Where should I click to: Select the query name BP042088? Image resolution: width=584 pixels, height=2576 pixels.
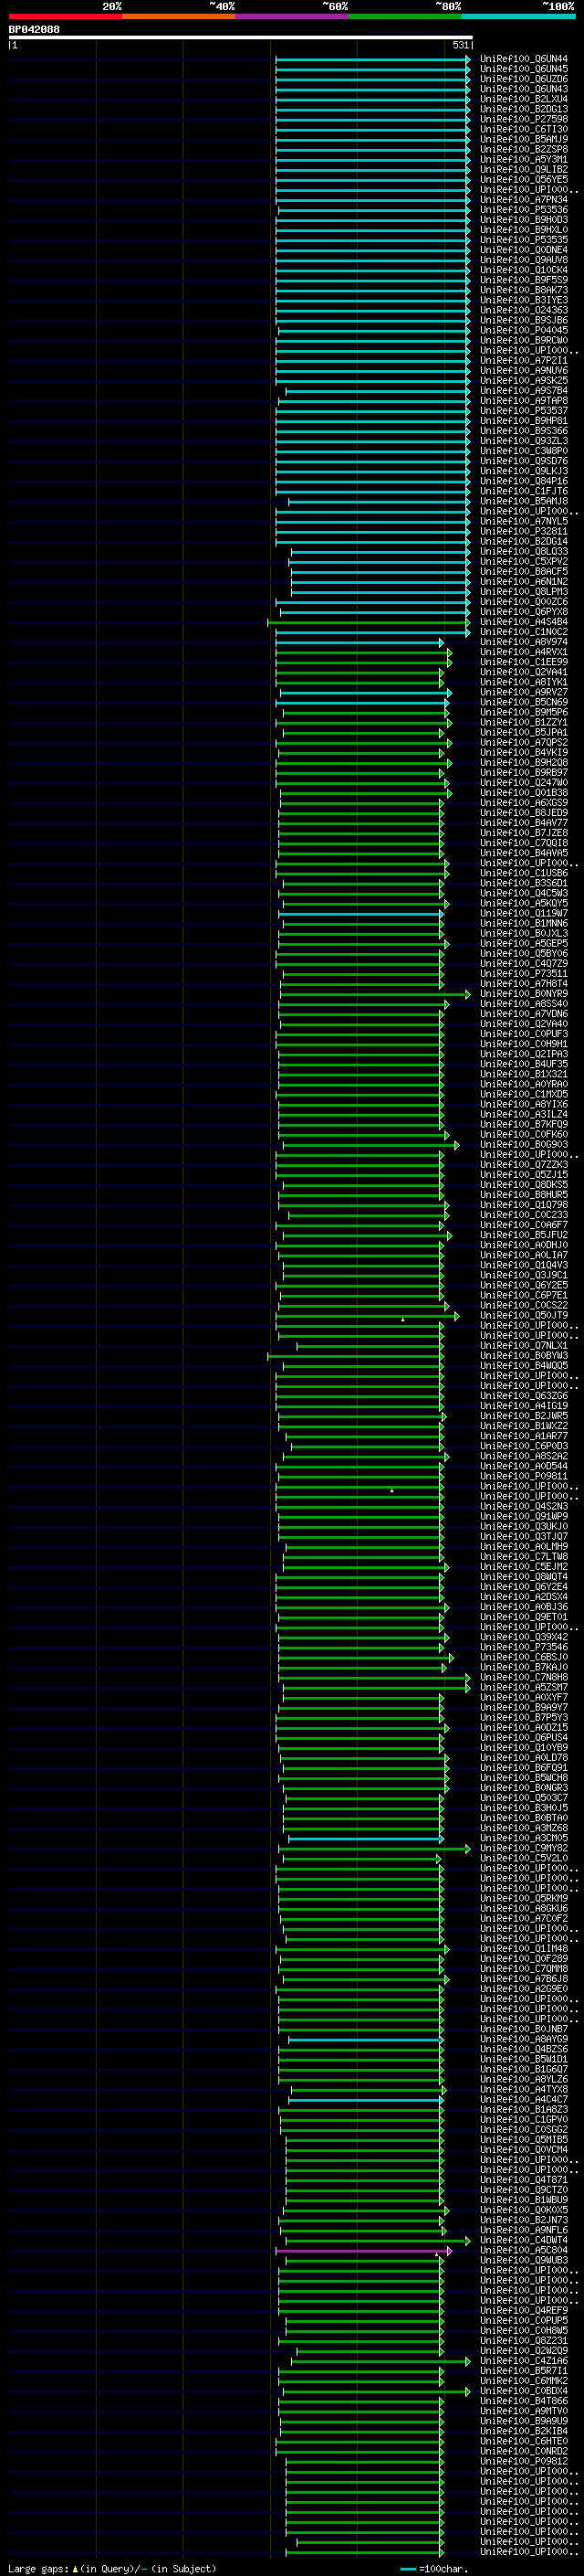click(x=34, y=29)
